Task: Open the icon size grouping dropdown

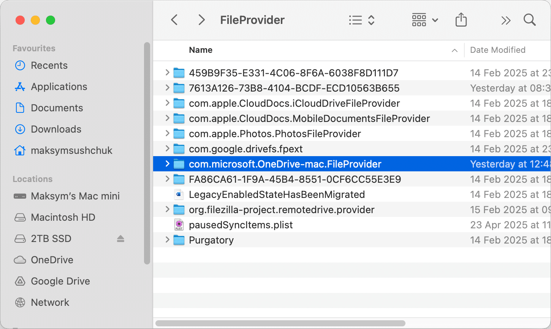Action: 424,20
